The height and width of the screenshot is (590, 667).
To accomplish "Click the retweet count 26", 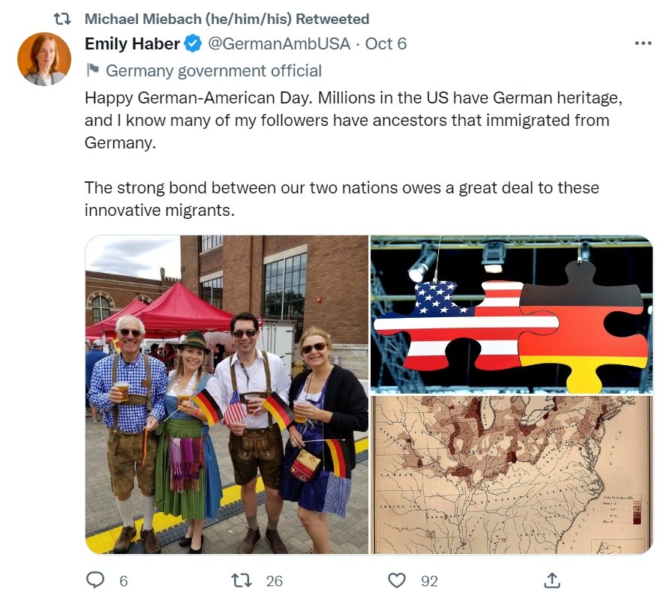I will pyautogui.click(x=275, y=581).
